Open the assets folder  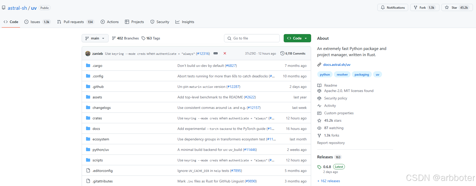pyautogui.click(x=97, y=97)
